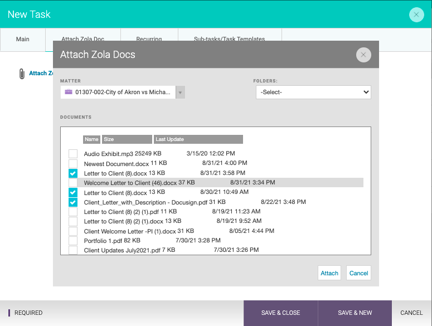Screen dimensions: 432x326
Task: Click the Attach Z link beside the paperclip
Action: click(41, 73)
